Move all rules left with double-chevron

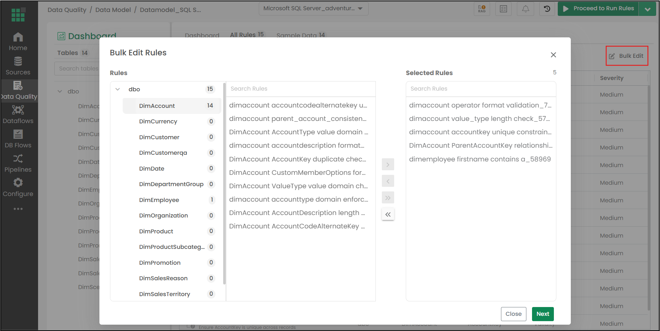388,214
